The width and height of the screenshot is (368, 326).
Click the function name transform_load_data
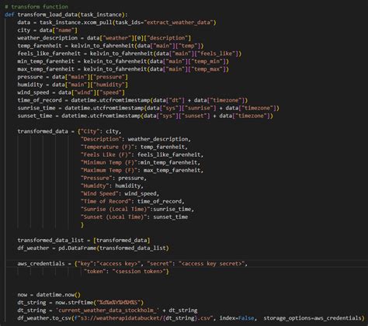coord(47,15)
